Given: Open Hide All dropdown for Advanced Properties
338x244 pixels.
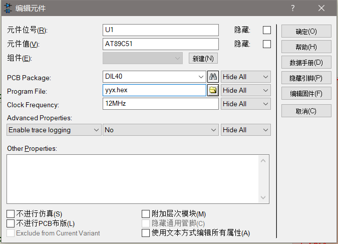Looking at the screenshot, I should tap(246, 130).
